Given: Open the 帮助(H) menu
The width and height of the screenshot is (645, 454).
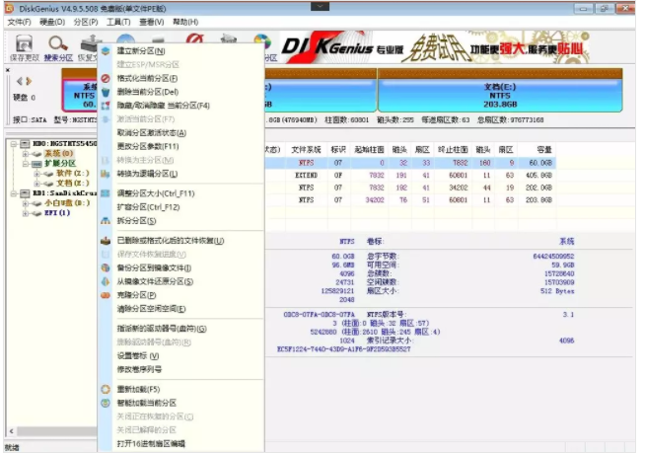Looking at the screenshot, I should pyautogui.click(x=185, y=22).
